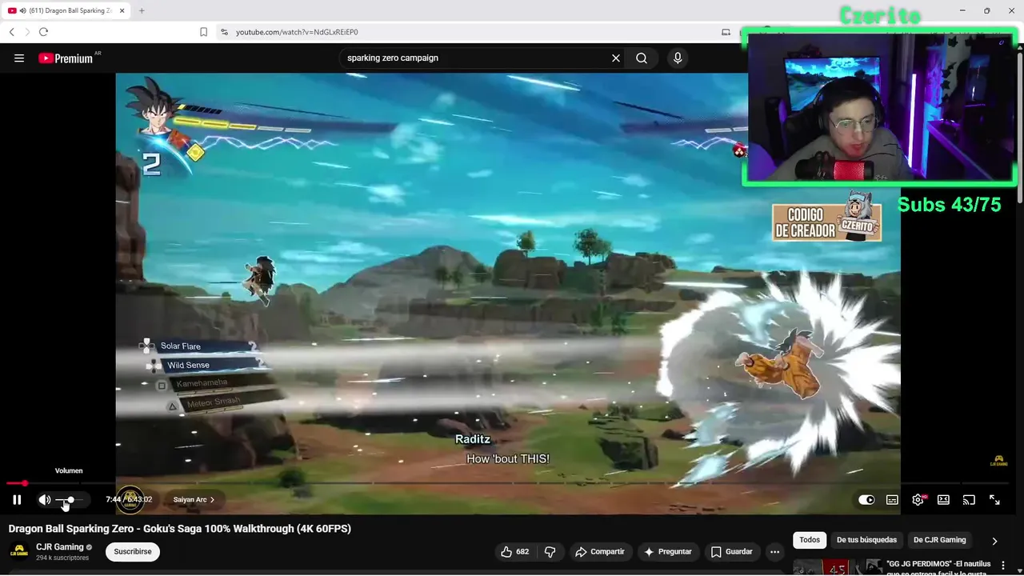Screen dimensions: 1024x576
Task: Open the CJR Gaming channel name link
Action: (59, 547)
